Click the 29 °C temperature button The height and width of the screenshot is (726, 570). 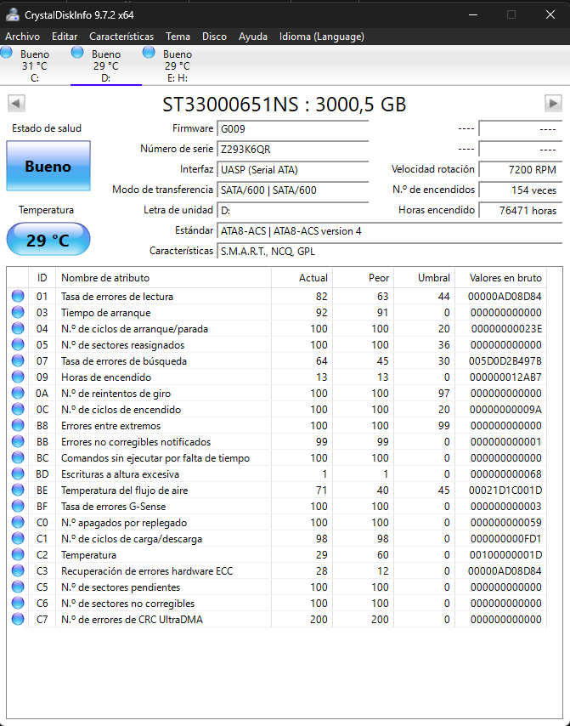pyautogui.click(x=48, y=240)
